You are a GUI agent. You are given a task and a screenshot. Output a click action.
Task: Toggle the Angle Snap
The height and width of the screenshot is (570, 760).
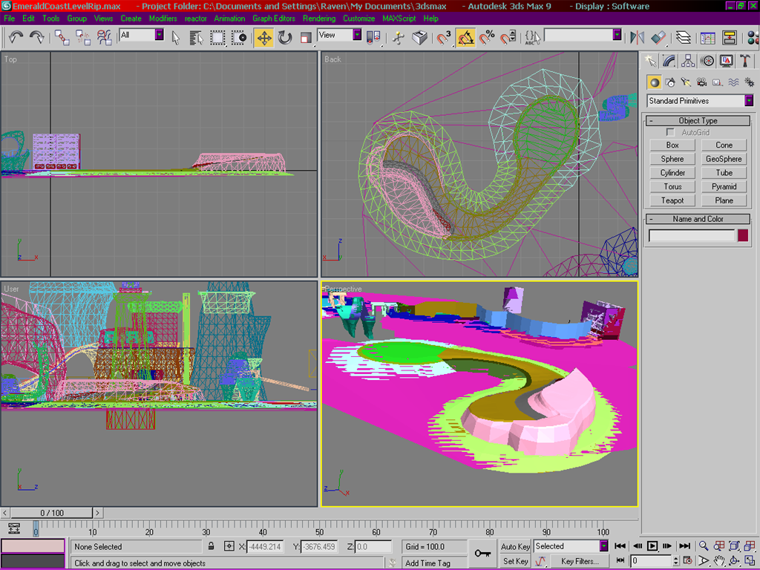pos(465,37)
